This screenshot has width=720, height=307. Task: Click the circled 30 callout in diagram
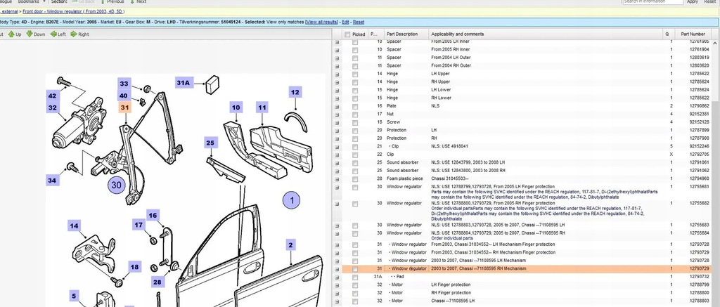117,185
